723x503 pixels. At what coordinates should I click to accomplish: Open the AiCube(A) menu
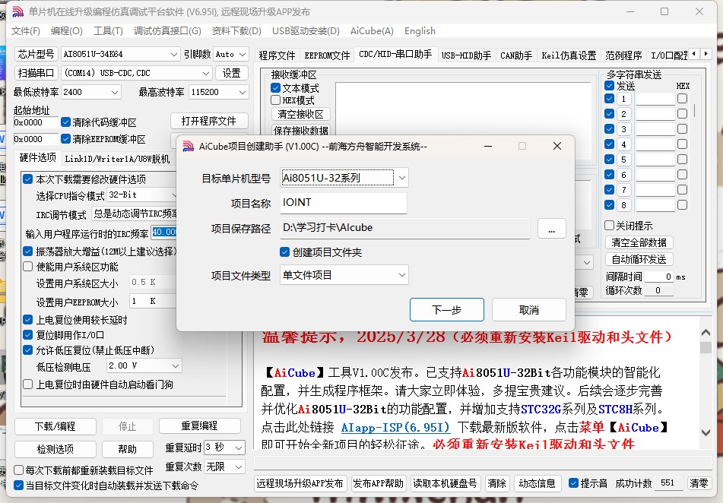pyautogui.click(x=372, y=31)
